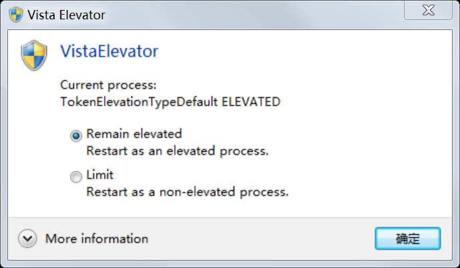460x268 pixels.
Task: Click empty title bar area right of title
Action: tap(254, 14)
